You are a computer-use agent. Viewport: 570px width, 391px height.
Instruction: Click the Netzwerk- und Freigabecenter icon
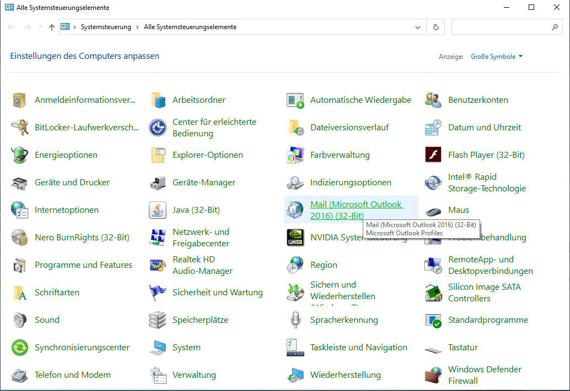click(158, 238)
